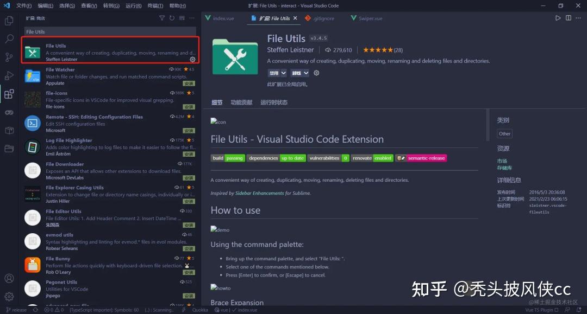Click the VS Code logo in the title bar
Image resolution: width=587 pixels, height=314 pixels.
click(x=7, y=5)
